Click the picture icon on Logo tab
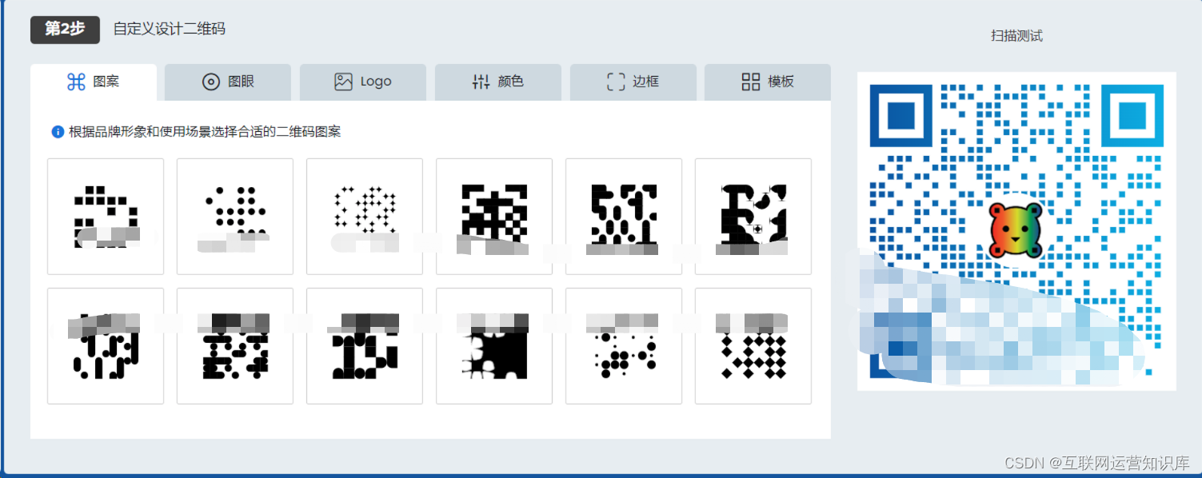1202x478 pixels. 343,82
